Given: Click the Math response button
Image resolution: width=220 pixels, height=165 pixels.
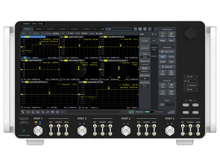Looking at the screenshot, I should (x=171, y=62).
